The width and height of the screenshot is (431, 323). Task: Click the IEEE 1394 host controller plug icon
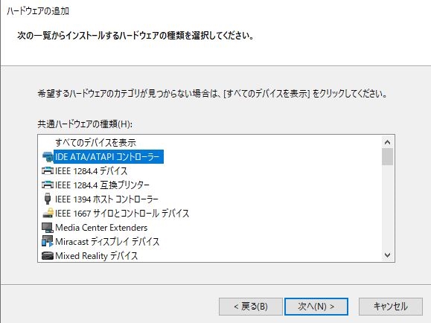(48, 199)
